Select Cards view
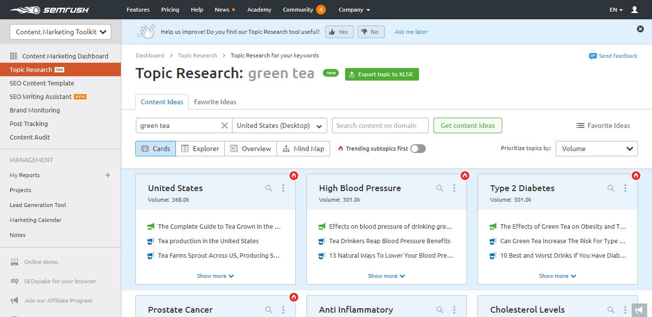The width and height of the screenshot is (652, 317). [156, 149]
